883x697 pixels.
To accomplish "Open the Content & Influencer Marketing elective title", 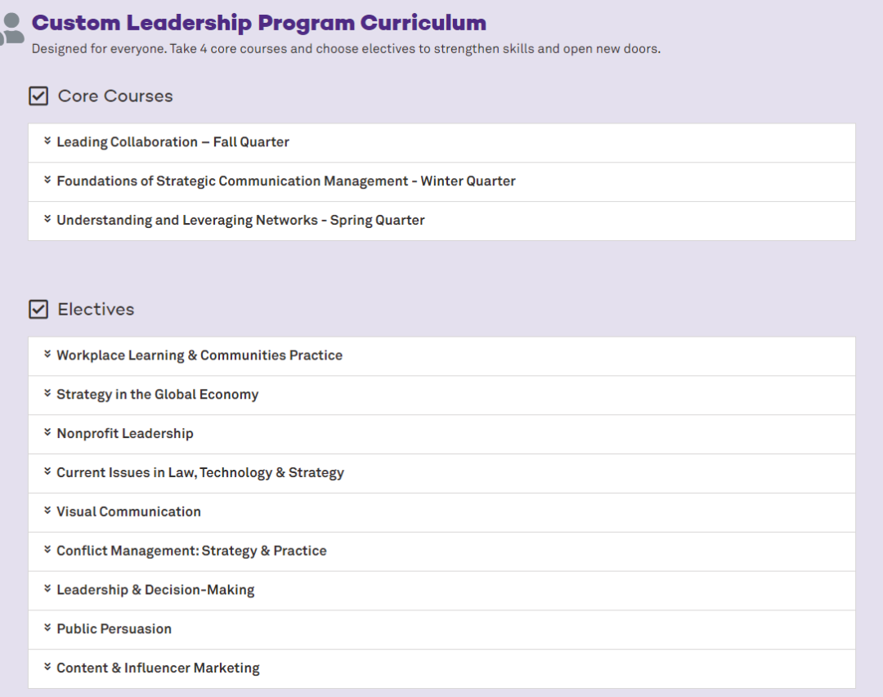I will coord(158,668).
